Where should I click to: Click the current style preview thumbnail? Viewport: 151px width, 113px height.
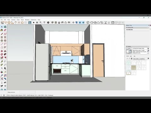click(x=129, y=51)
